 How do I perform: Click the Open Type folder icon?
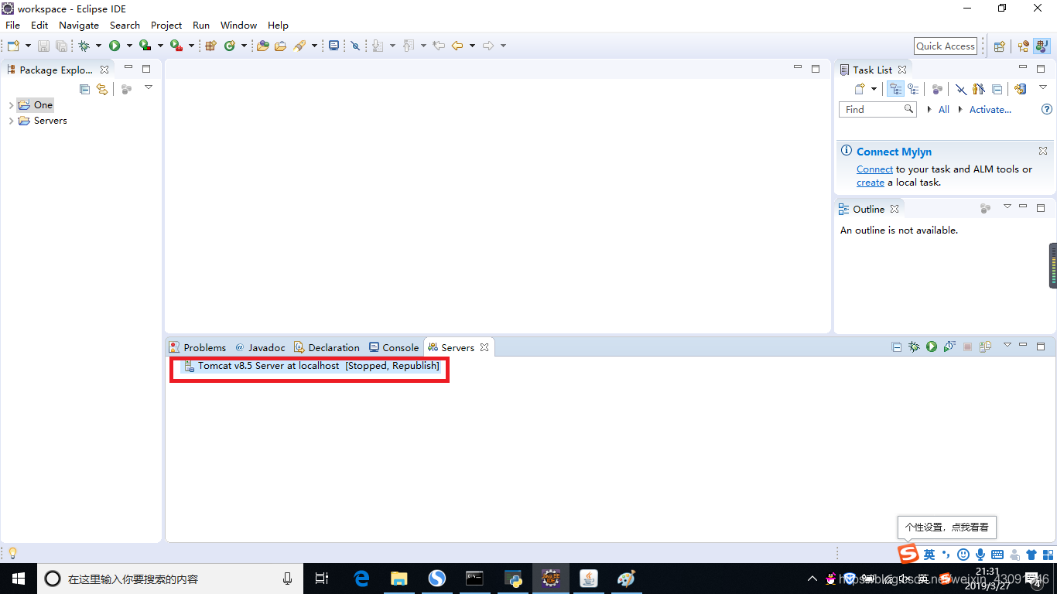[x=263, y=46]
